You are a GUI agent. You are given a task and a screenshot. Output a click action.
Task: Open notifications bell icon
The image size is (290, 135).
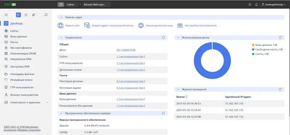tap(256, 5)
